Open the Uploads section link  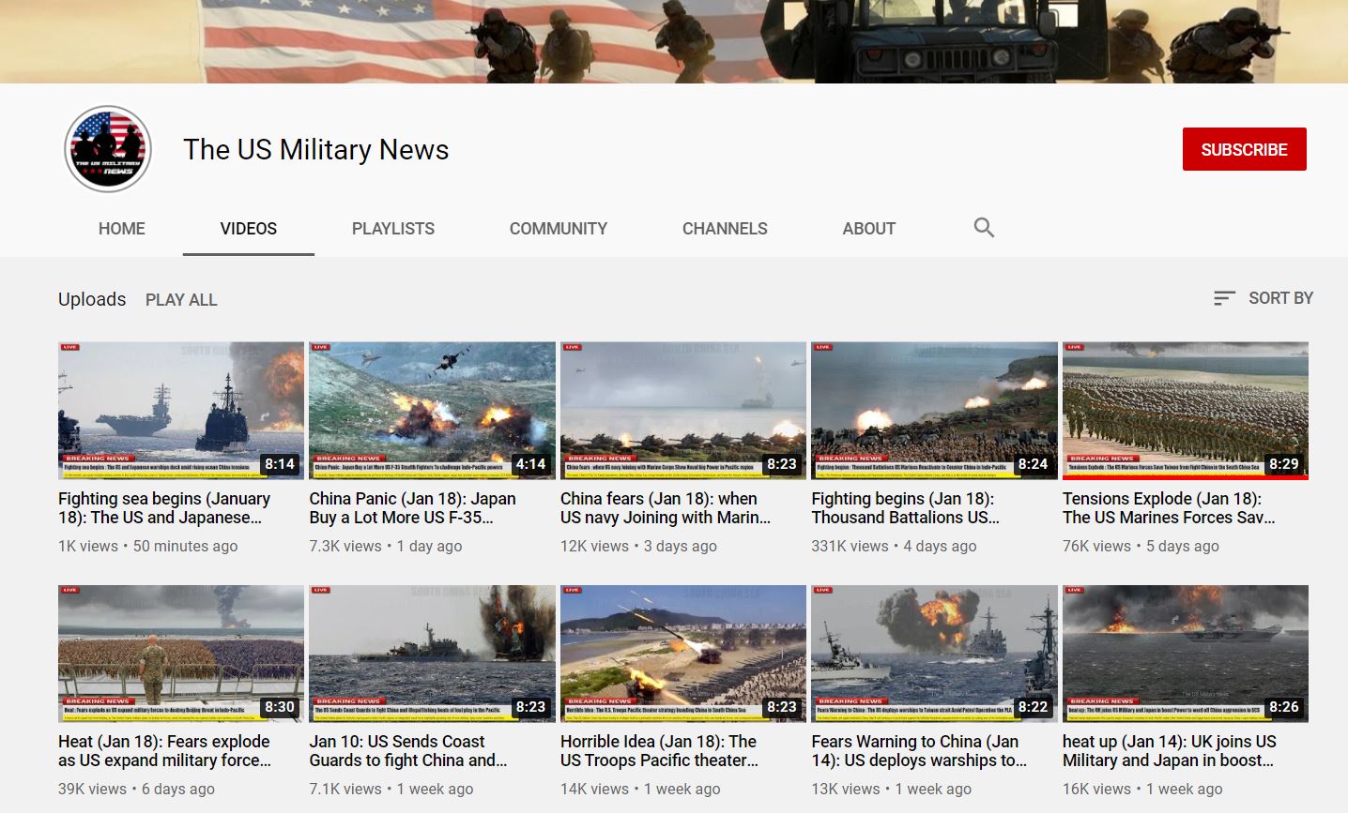92,299
